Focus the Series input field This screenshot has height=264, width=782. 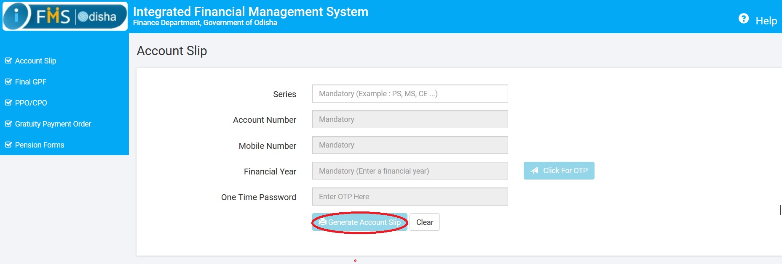pos(410,94)
